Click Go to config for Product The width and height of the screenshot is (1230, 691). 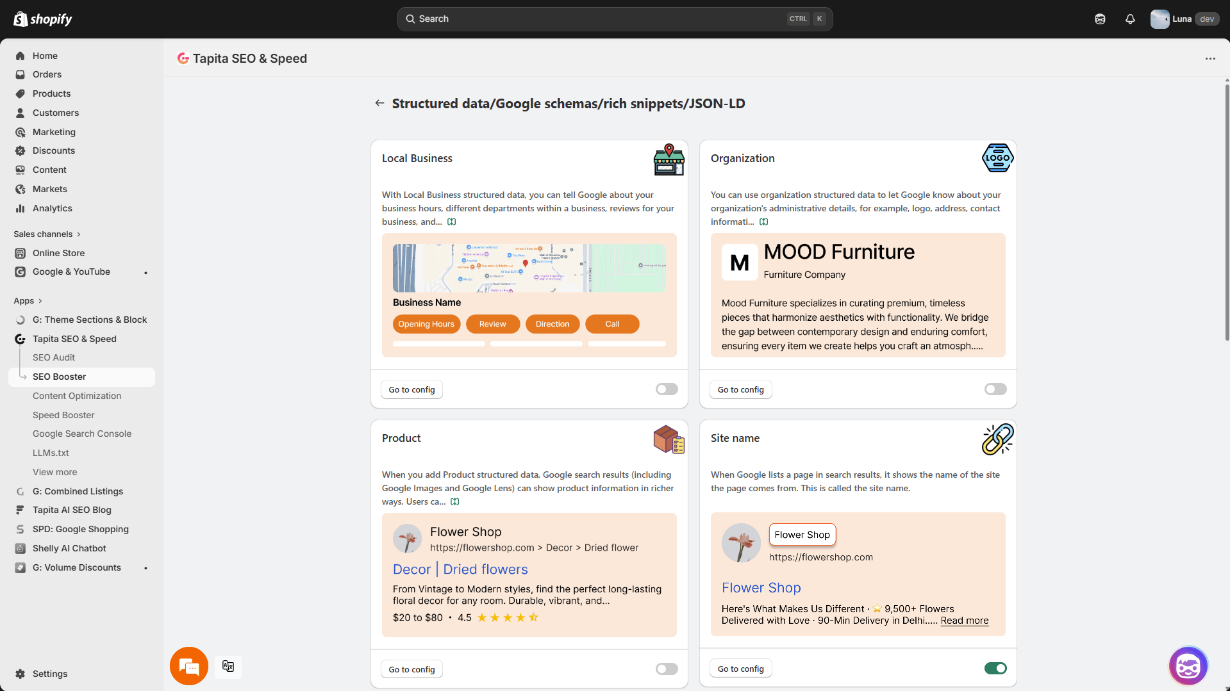click(x=411, y=669)
